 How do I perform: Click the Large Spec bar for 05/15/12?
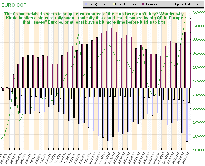(187, 115)
